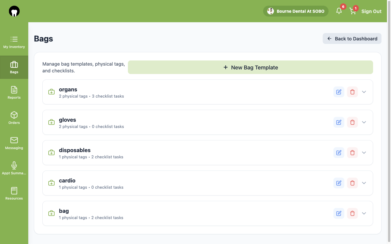
Task: Click the organs medical bag icon
Action: pyautogui.click(x=51, y=92)
